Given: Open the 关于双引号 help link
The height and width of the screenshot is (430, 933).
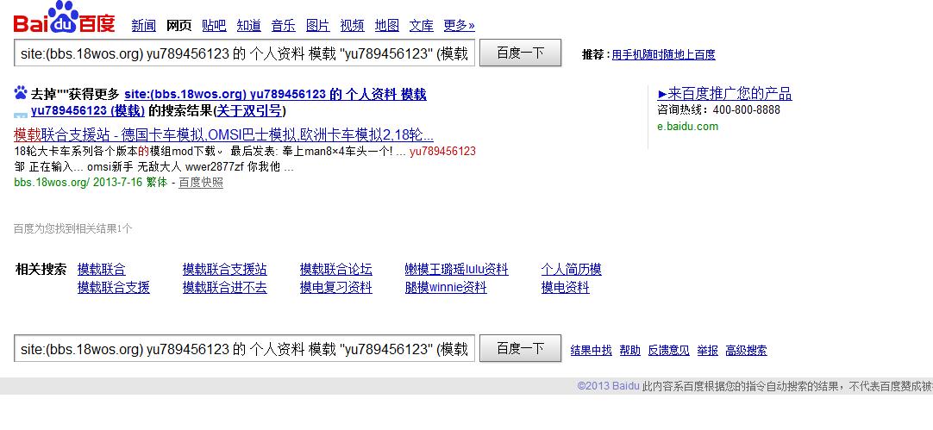Looking at the screenshot, I should click(x=250, y=110).
